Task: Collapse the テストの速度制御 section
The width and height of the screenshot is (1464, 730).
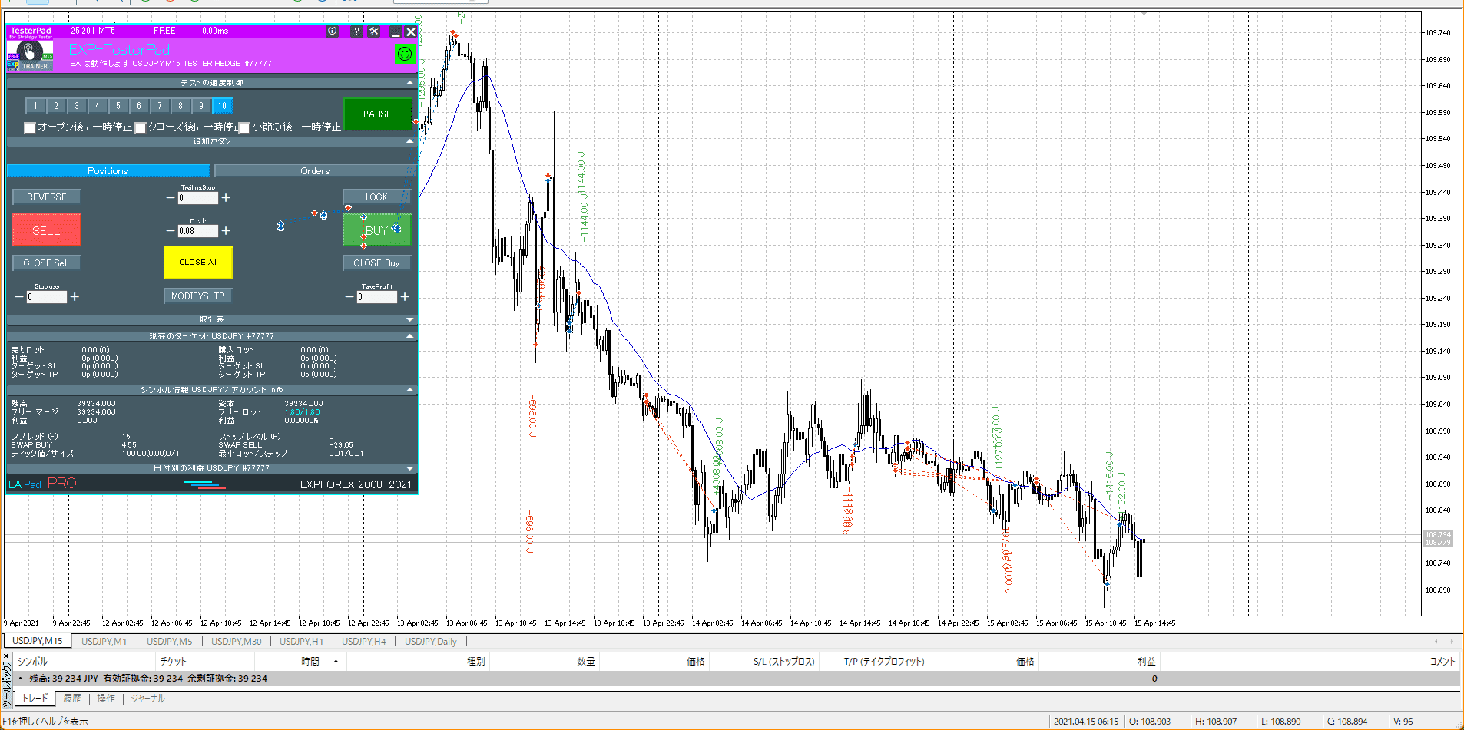Action: (x=409, y=83)
